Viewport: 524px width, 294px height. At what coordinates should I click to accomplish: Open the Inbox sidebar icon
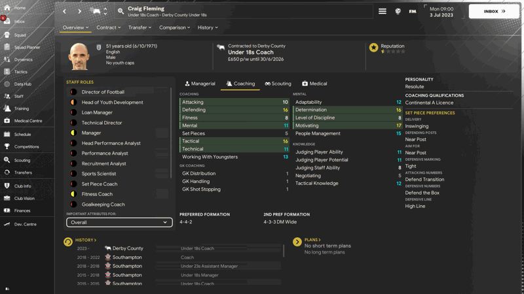pyautogui.click(x=7, y=21)
